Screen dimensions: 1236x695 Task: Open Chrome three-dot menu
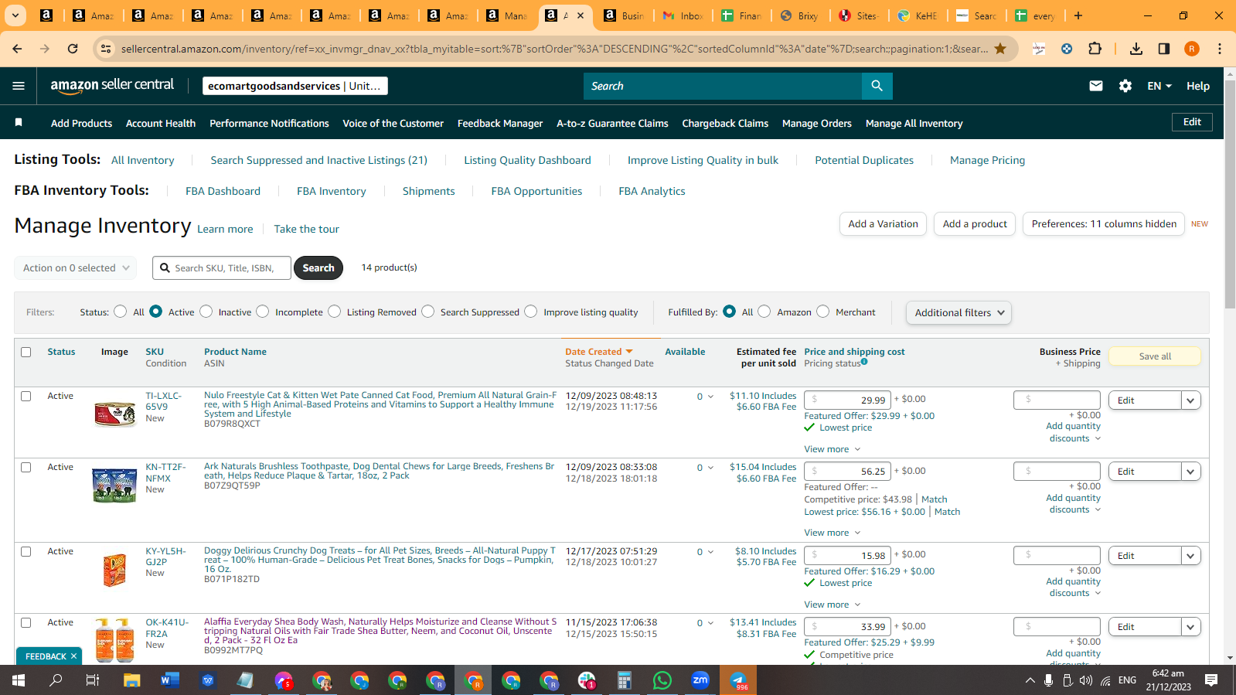[1220, 49]
